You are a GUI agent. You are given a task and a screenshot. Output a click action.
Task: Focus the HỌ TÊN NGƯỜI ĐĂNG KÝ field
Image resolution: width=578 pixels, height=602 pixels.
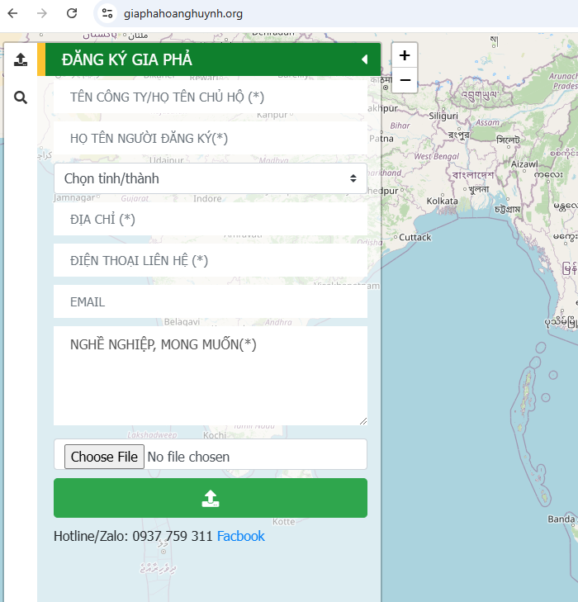tap(210, 138)
